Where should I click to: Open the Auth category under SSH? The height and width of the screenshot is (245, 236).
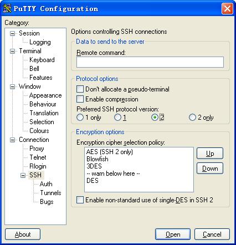[x=46, y=184]
